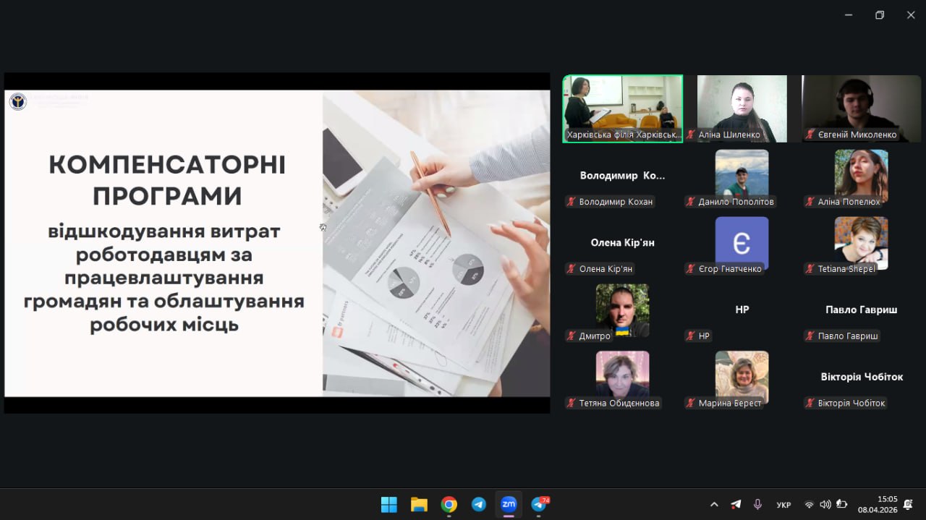The width and height of the screenshot is (926, 520).
Task: Expand the hidden tray icons chevron
Action: (x=714, y=504)
